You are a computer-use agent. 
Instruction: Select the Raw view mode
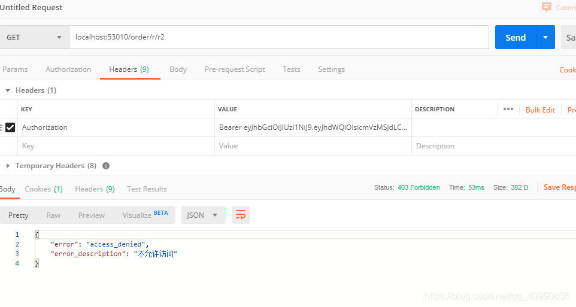53,215
